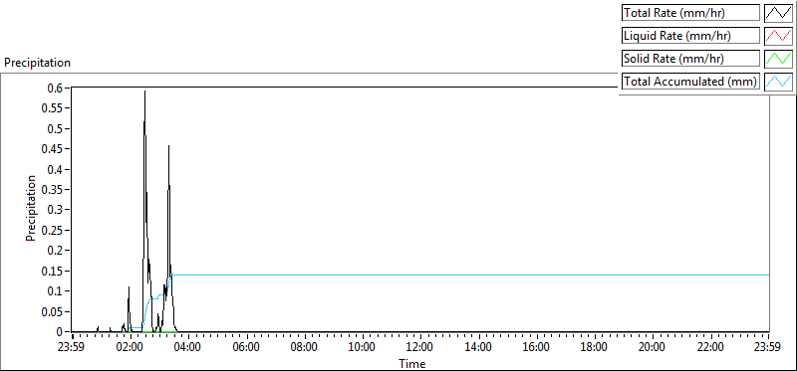Click the left 23:59 x-axis start label
The width and height of the screenshot is (797, 371).
(x=73, y=348)
